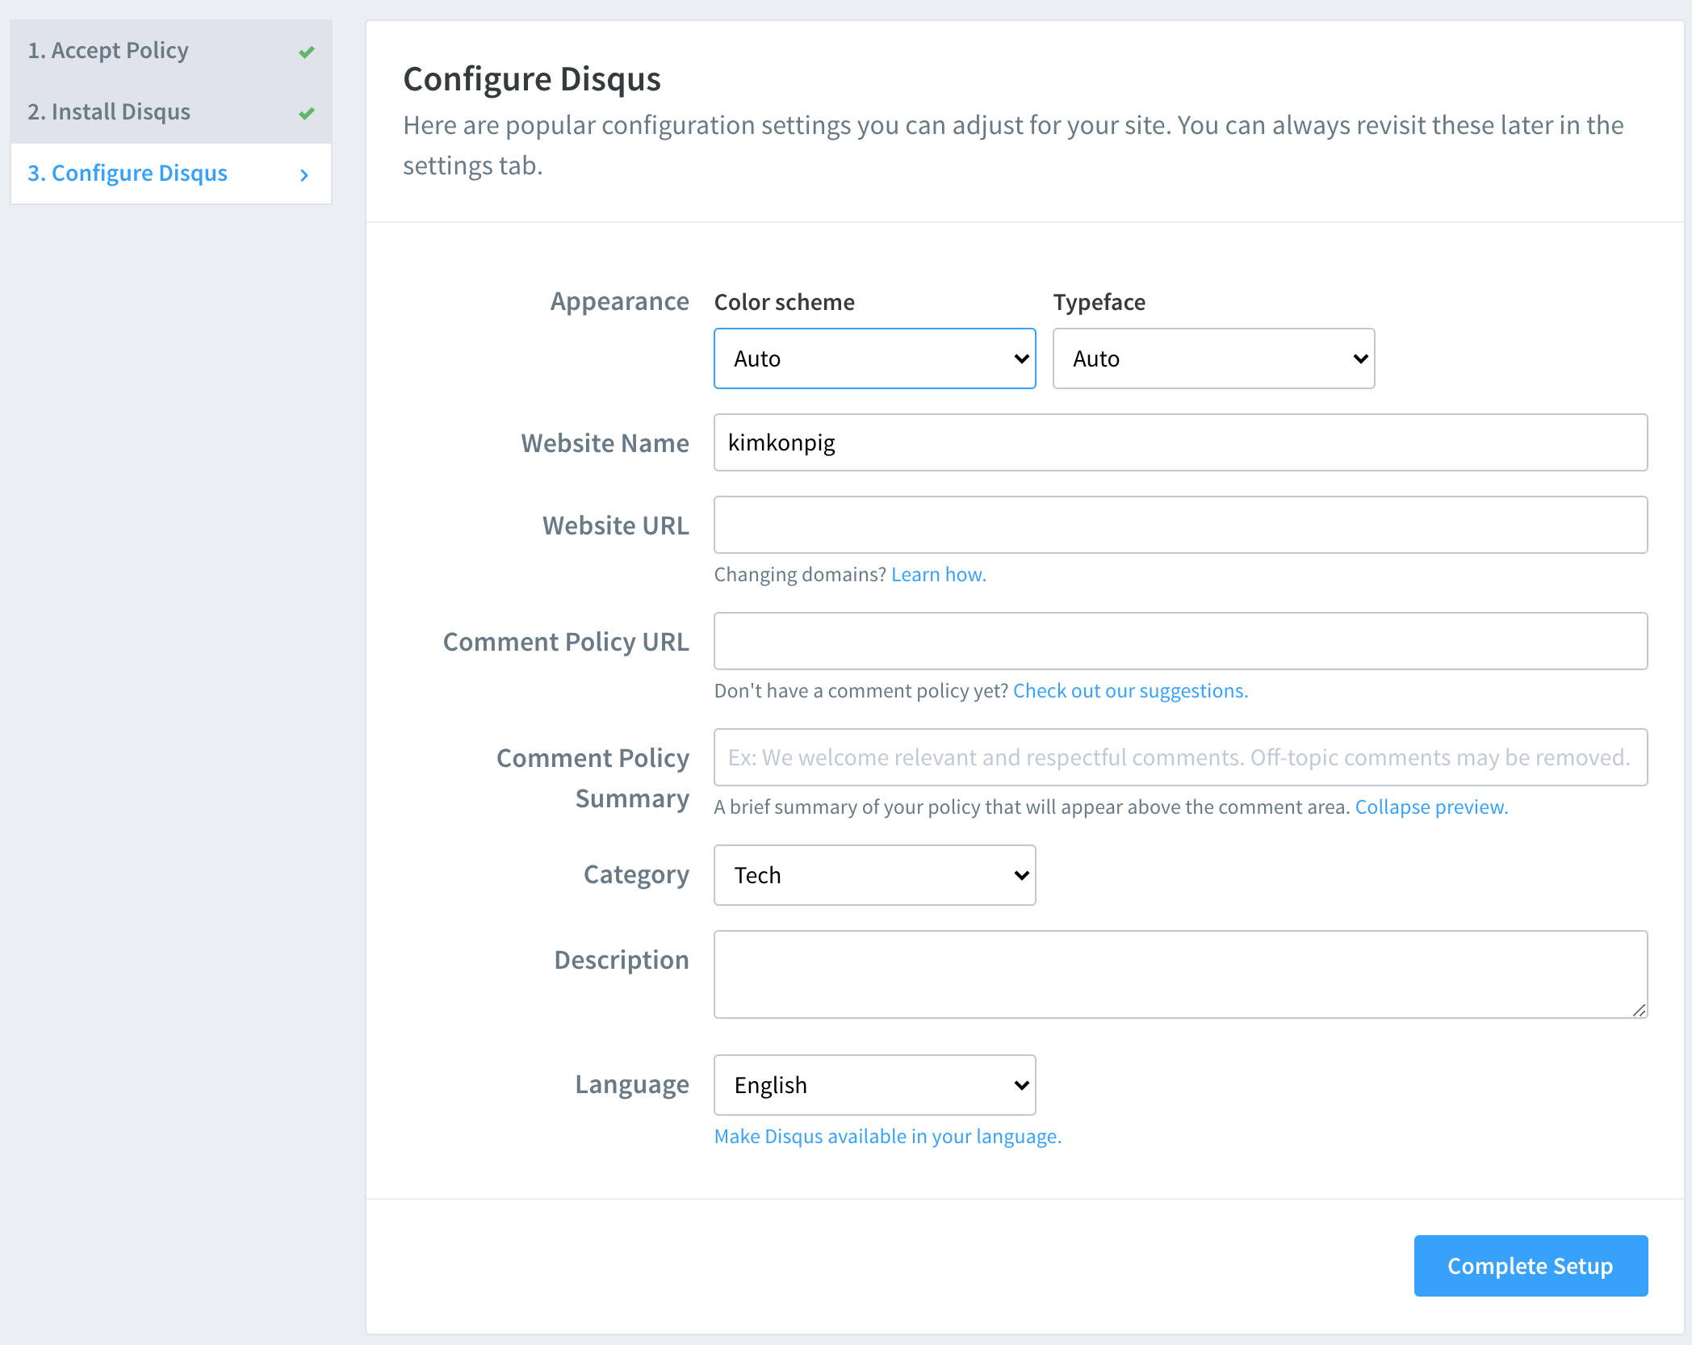Screen dimensions: 1692x1345
Task: Click the 'Configure Disqus' page heading
Action: coord(532,79)
